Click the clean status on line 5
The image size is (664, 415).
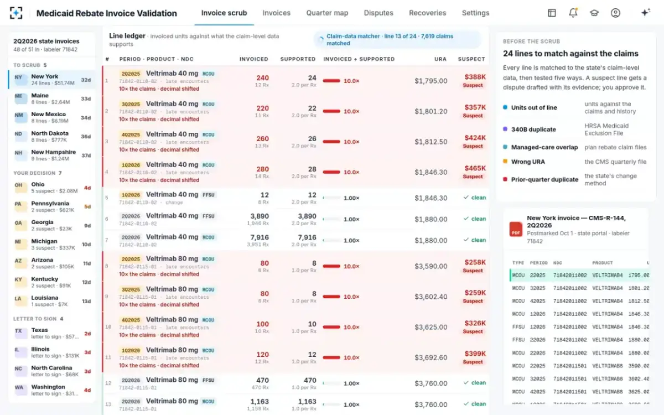pos(475,198)
